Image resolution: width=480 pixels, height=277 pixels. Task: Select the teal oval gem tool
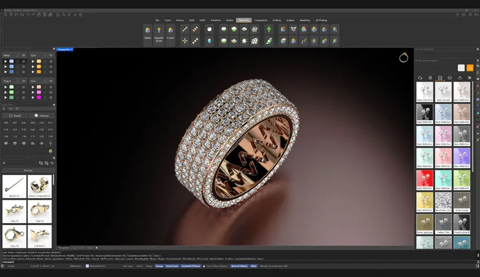pyautogui.click(x=210, y=41)
